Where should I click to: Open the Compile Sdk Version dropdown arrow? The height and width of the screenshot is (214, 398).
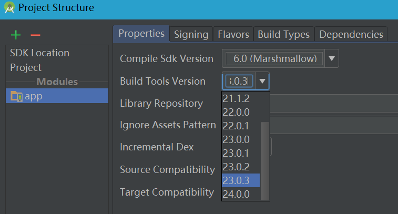coord(331,59)
